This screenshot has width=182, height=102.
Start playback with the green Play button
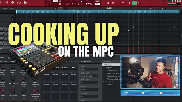(134, 3)
